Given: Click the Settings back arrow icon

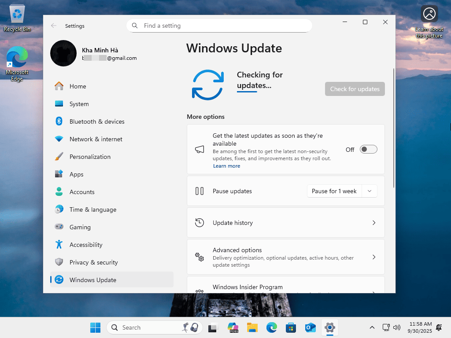Looking at the screenshot, I should [54, 26].
